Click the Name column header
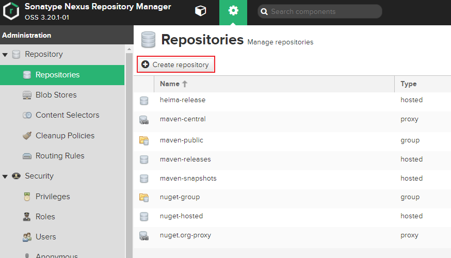 274,84
